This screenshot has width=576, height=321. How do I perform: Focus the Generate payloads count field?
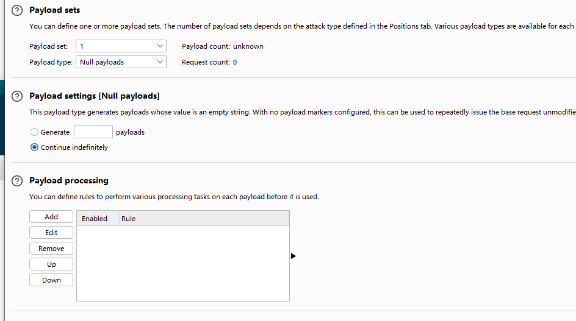click(x=93, y=132)
